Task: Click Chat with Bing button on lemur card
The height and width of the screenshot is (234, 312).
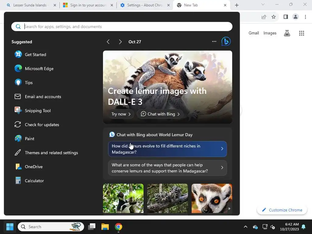Action: pos(160,114)
